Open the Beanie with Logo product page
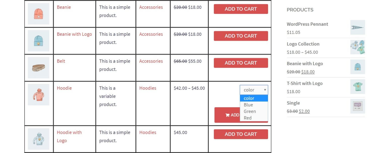Viewport: 388px width, 153px height. click(x=74, y=34)
